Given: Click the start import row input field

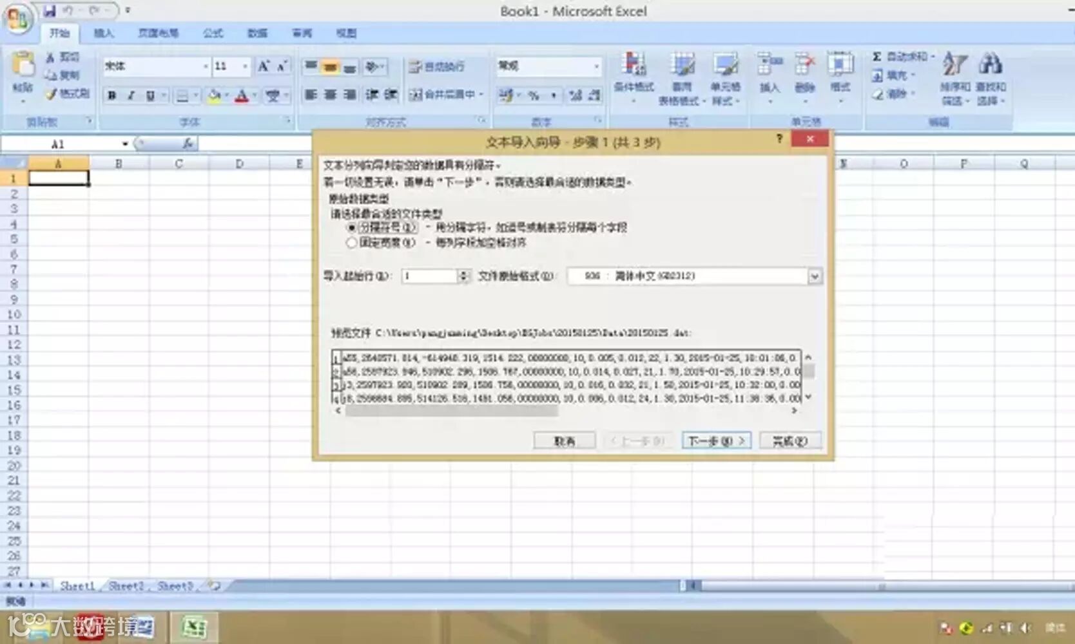Looking at the screenshot, I should (429, 276).
